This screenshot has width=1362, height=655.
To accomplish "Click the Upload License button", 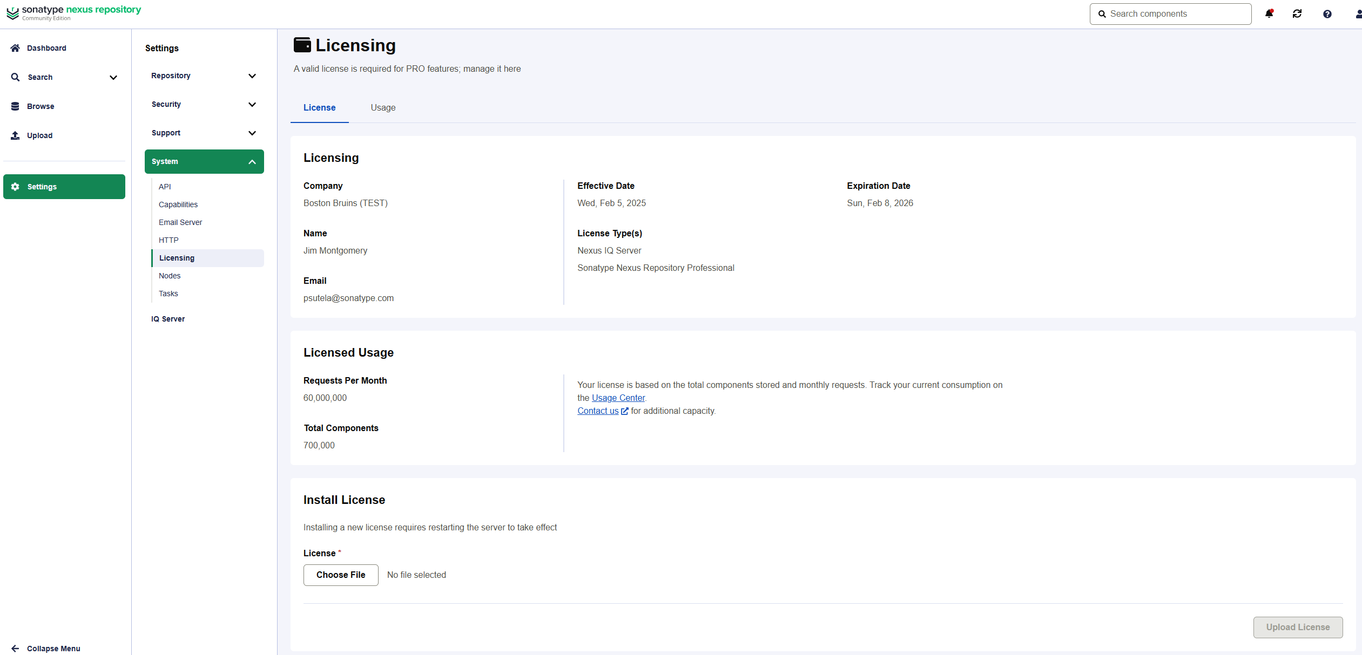I will (x=1298, y=627).
